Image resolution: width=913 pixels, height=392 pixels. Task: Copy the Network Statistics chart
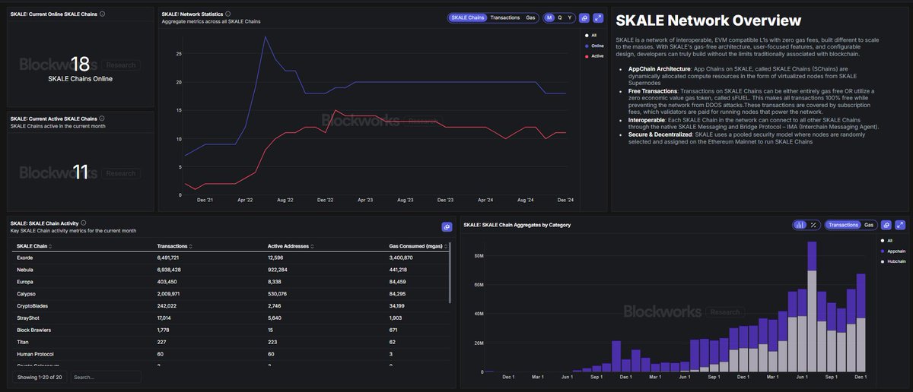point(584,17)
